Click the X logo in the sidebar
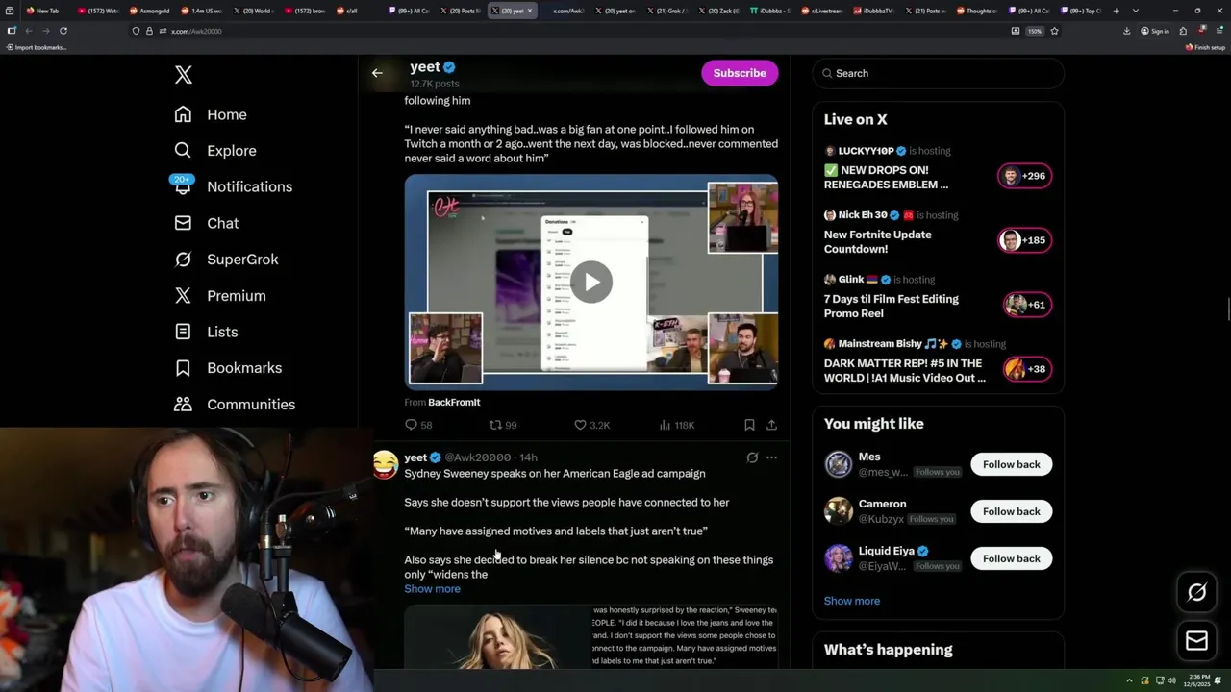The width and height of the screenshot is (1231, 692). coord(183,75)
